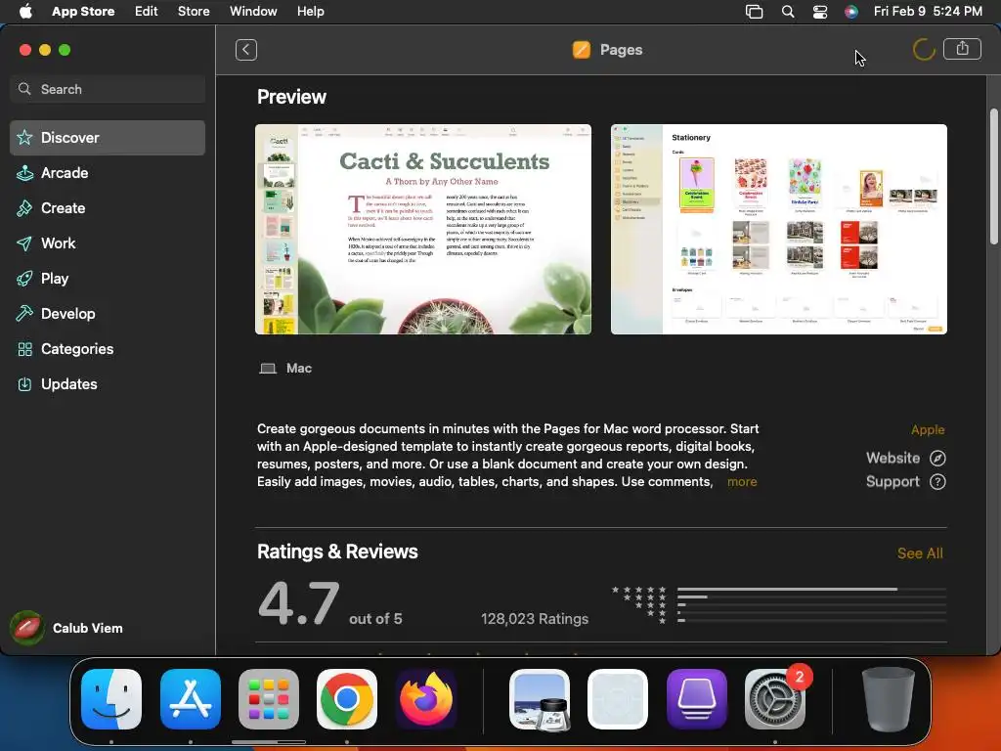Screen dimensions: 1001x751
Task: Open Finder from the Dock
Action: (111, 699)
